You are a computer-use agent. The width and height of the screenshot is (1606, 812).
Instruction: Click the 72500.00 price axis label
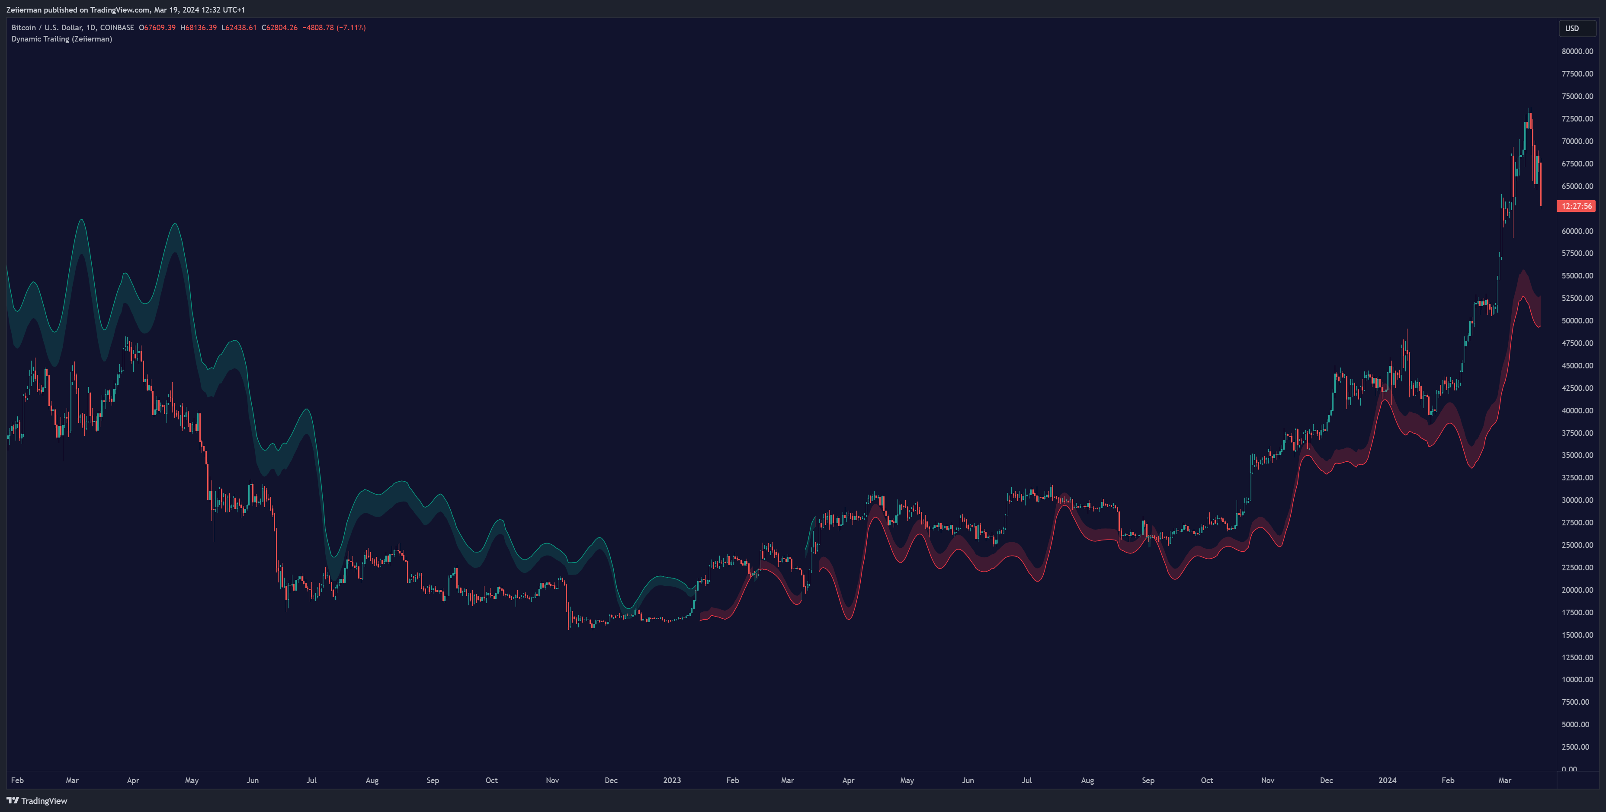1577,119
